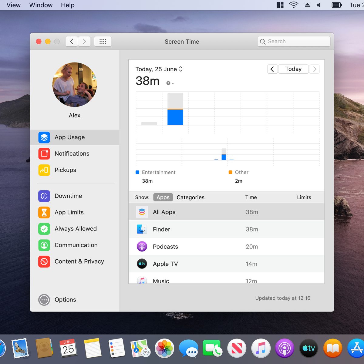Open Reminders from the Dock
This screenshot has height=364, width=364.
coord(116,348)
